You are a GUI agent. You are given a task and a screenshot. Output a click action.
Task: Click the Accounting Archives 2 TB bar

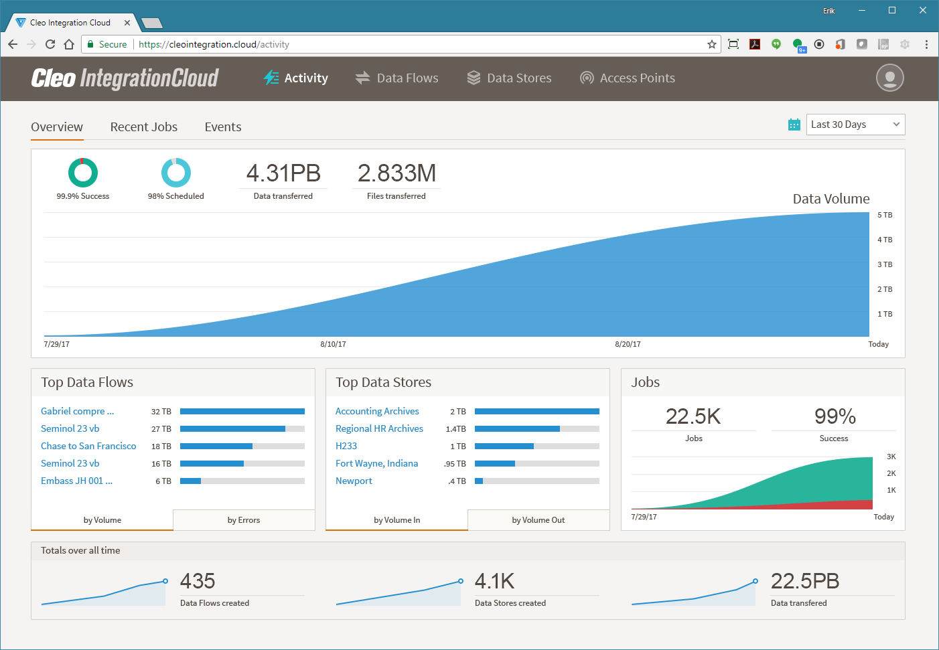537,412
